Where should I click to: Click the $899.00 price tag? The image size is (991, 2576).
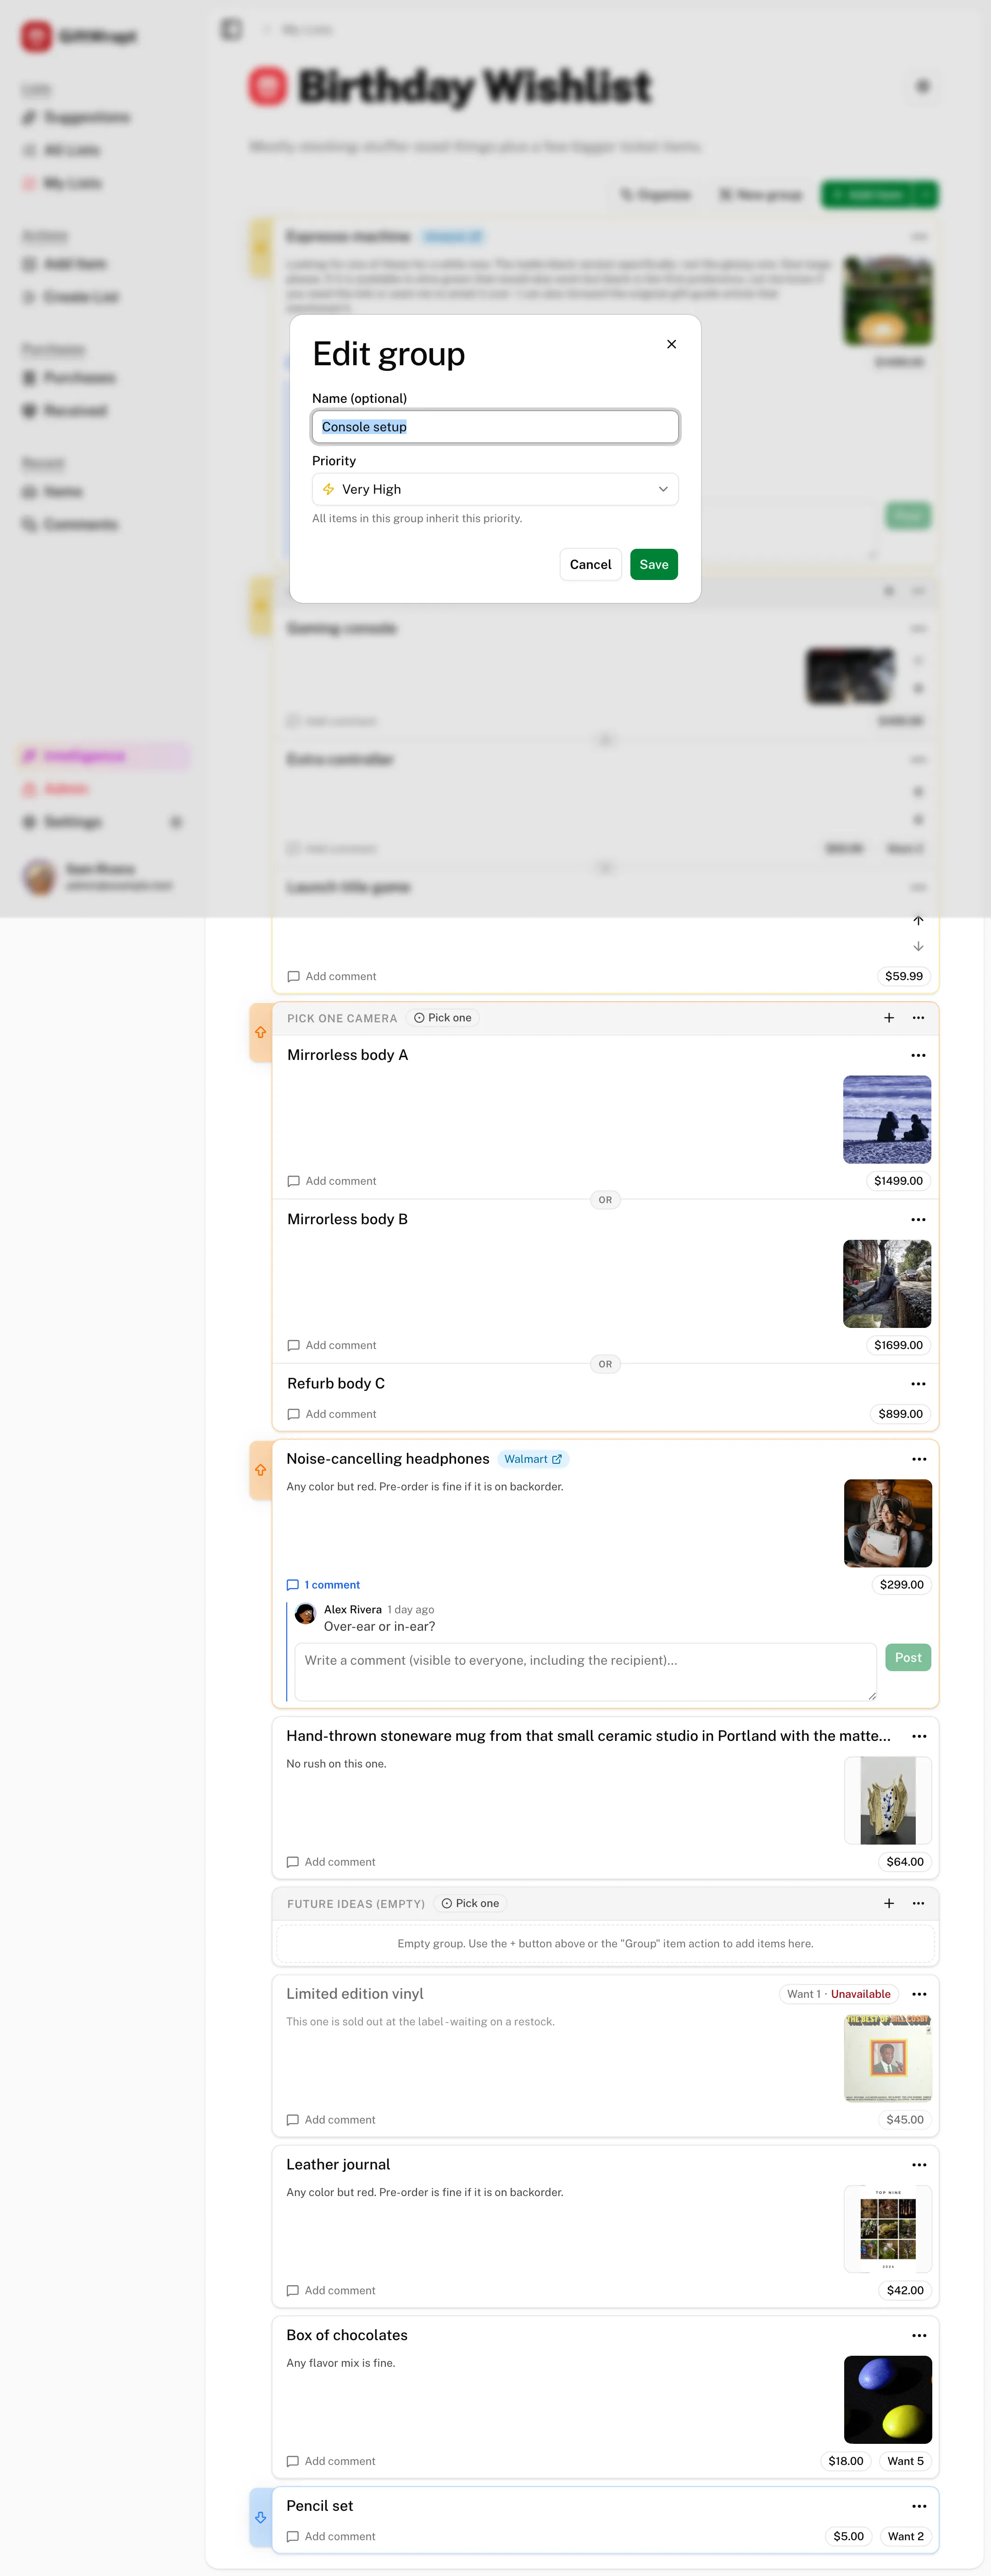900,1414
